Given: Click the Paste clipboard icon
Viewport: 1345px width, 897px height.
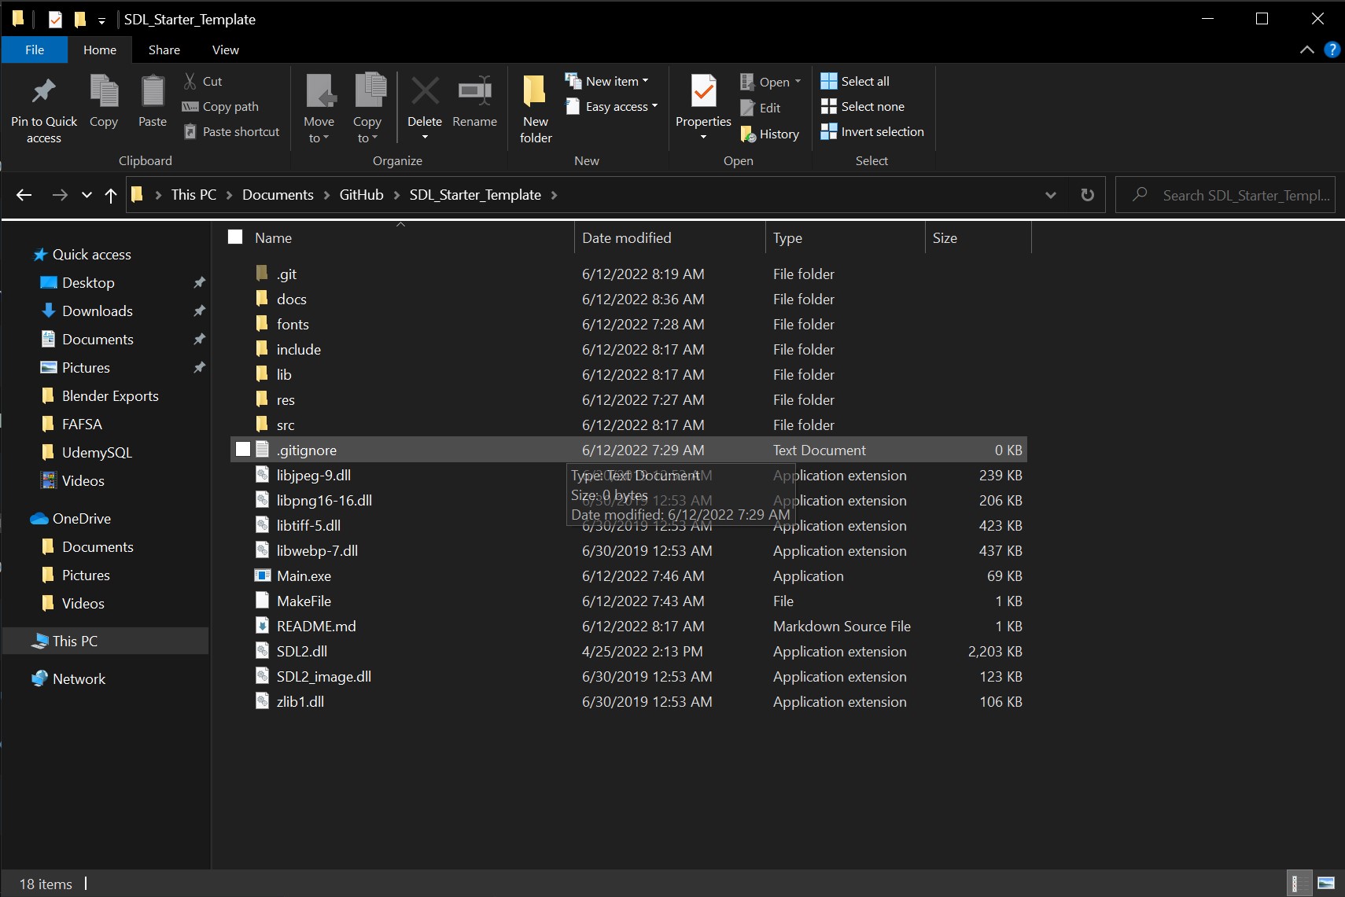Looking at the screenshot, I should [153, 91].
